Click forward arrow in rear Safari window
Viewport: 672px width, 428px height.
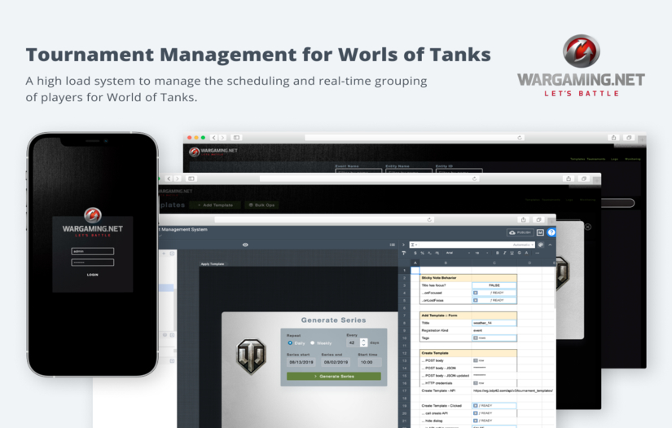222,138
